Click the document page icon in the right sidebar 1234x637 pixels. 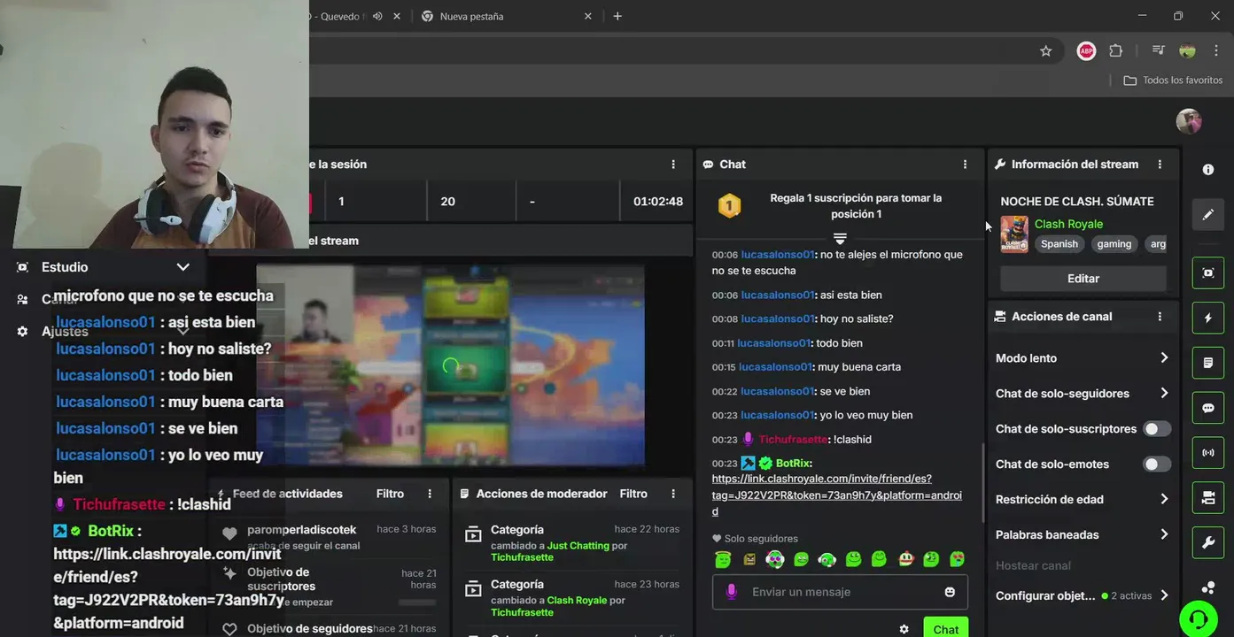click(1207, 363)
